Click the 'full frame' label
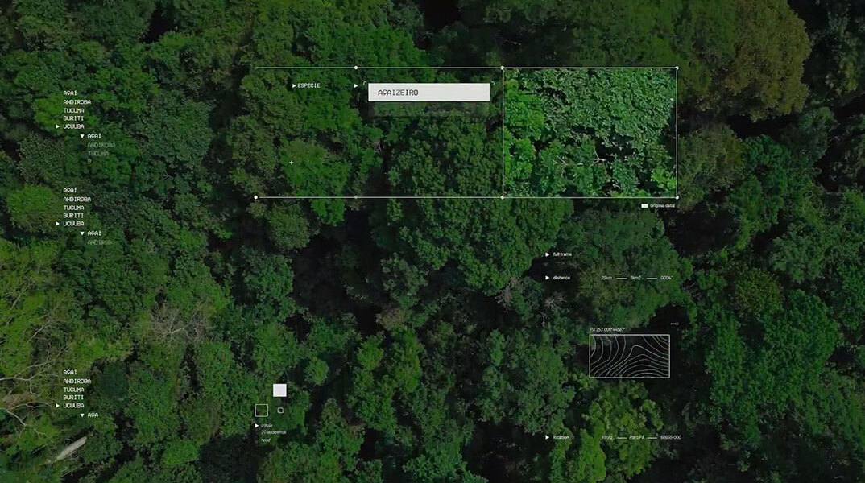Viewport: 865px width, 483px height. pos(562,254)
